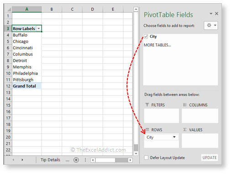Select the Chicago cell

27,41
